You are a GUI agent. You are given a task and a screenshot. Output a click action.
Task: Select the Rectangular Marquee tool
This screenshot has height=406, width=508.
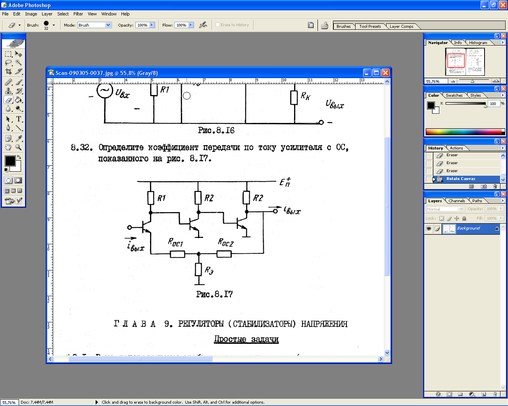point(8,54)
